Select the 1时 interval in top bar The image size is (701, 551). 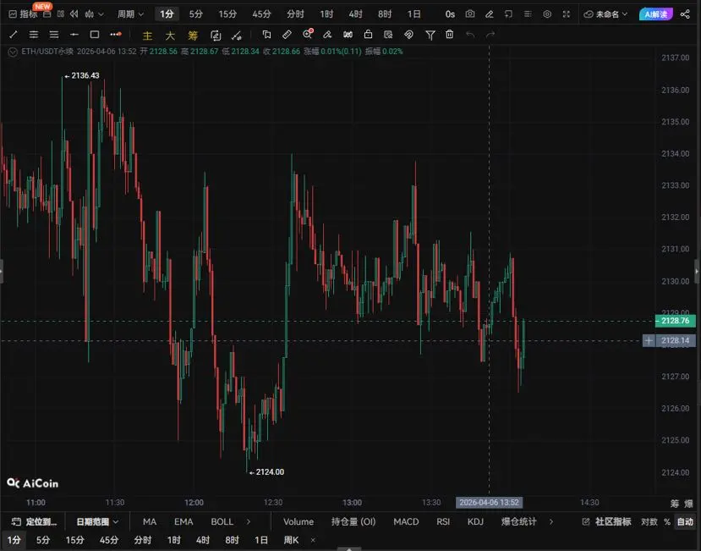click(x=326, y=14)
